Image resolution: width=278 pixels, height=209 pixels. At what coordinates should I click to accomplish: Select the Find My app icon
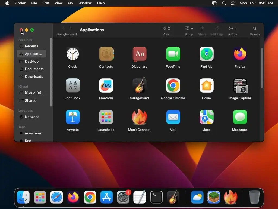pos(206,54)
